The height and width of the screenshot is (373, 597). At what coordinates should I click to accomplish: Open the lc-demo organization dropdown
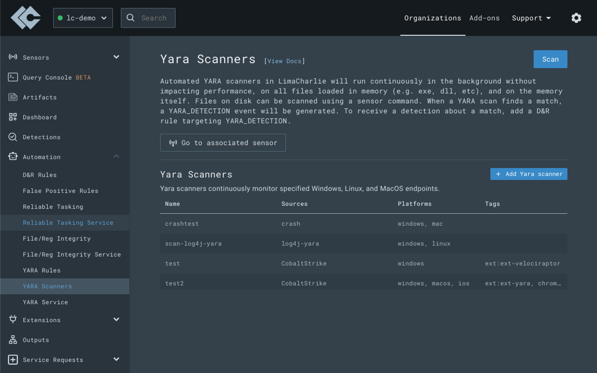(83, 18)
